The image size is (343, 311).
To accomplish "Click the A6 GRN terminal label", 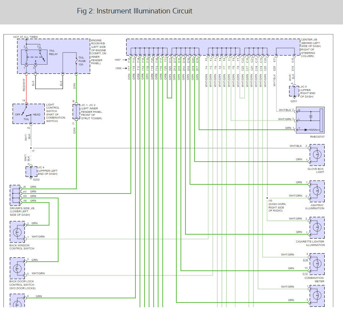I will click(29, 201).
